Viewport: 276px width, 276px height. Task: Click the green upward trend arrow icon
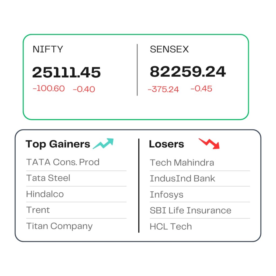103,144
